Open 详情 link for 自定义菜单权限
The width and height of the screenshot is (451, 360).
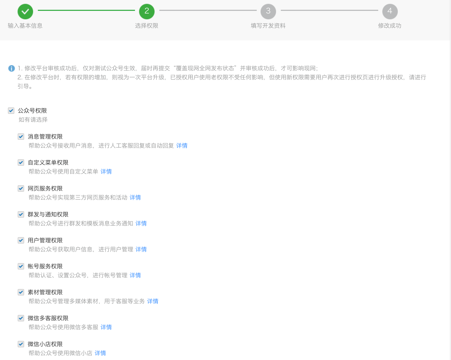click(106, 172)
